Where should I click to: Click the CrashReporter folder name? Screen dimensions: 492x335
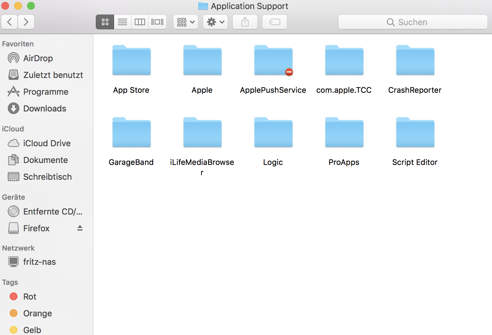coord(415,90)
